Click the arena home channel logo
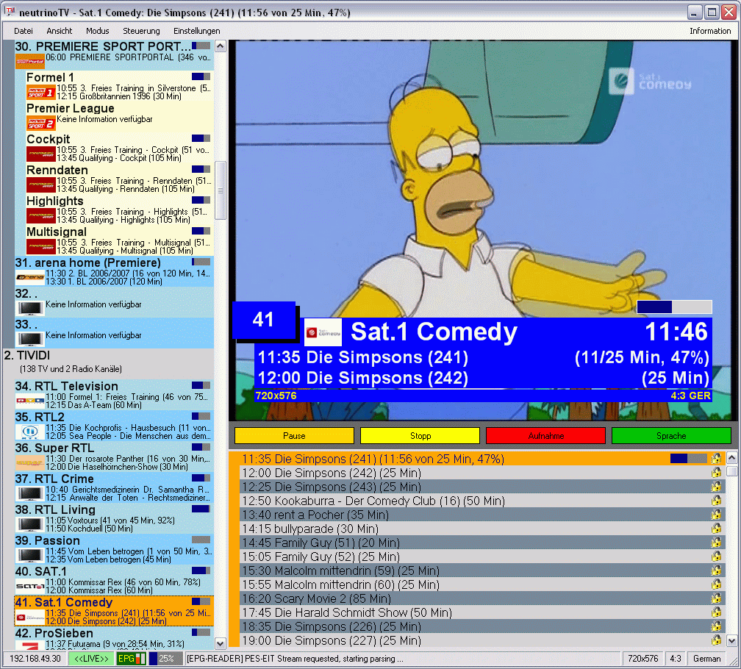741x669 pixels. 29,277
